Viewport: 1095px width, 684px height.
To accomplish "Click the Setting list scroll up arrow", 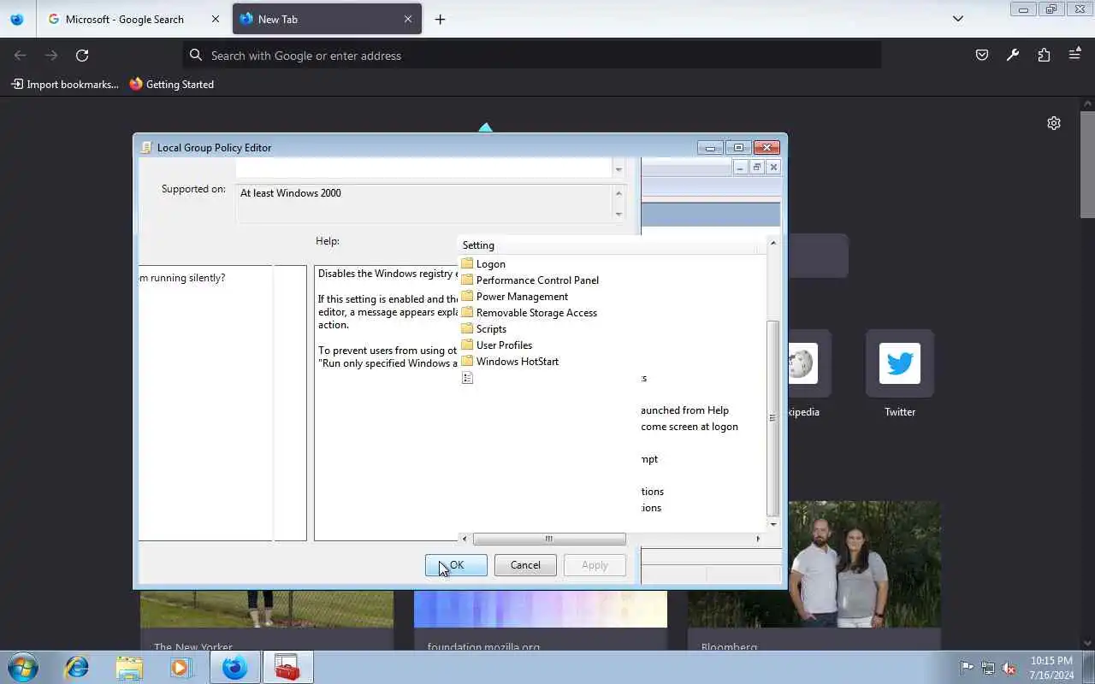I will pos(773,244).
